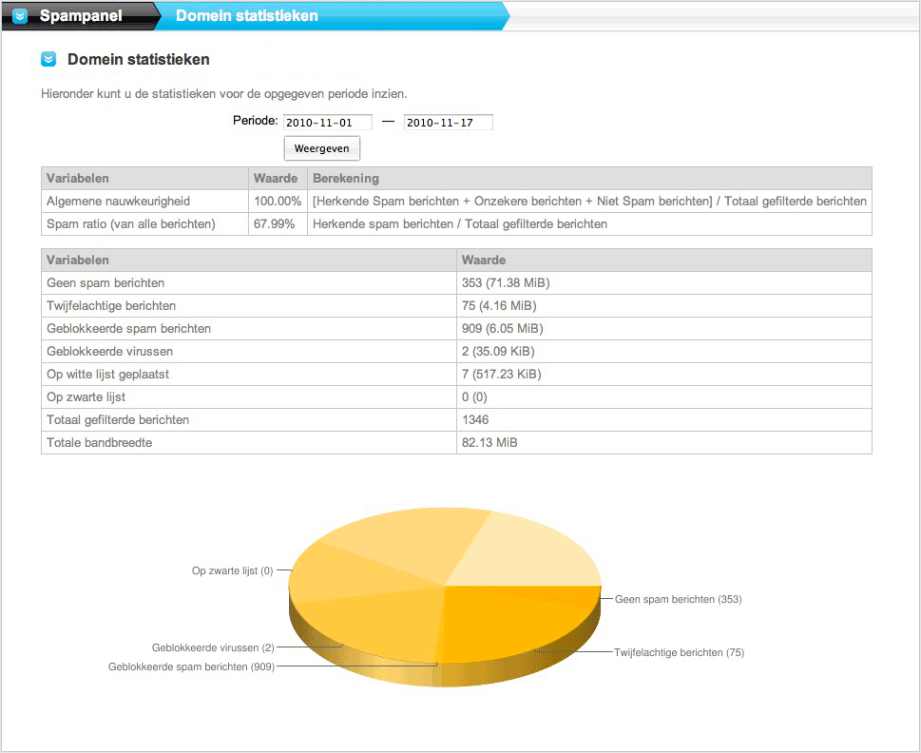Click the Geblokkeerde virussen table row label
Image resolution: width=921 pixels, height=753 pixels.
[x=110, y=351]
